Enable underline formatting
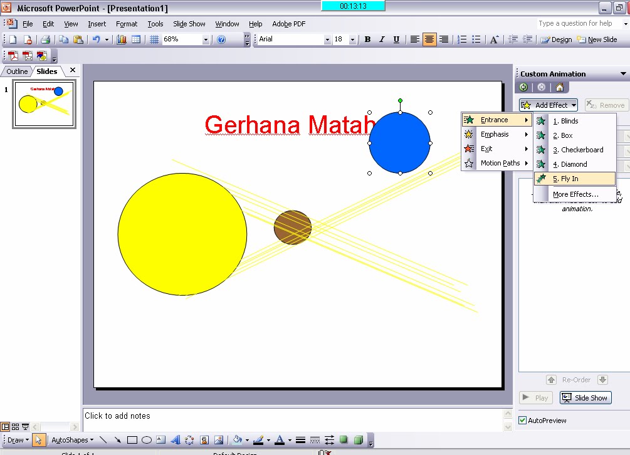Image resolution: width=630 pixels, height=455 pixels. (x=396, y=39)
